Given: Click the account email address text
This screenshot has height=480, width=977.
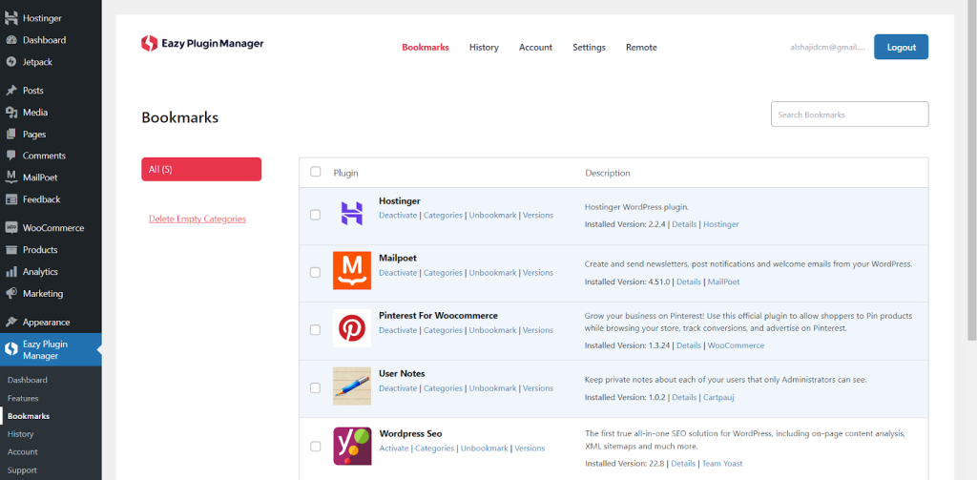Looking at the screenshot, I should tap(827, 48).
